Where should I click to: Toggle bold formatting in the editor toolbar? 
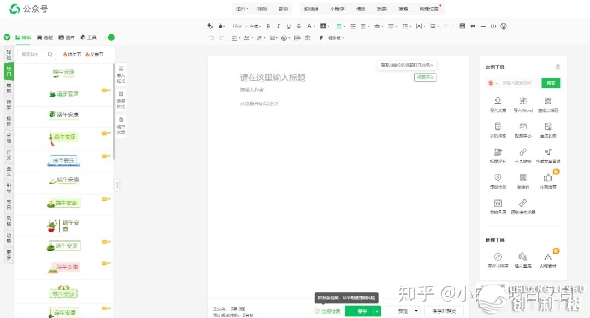268,26
